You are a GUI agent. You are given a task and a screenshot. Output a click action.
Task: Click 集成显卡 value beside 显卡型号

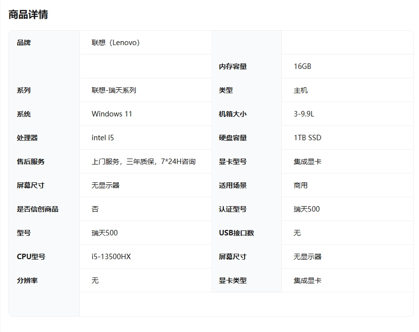point(308,162)
